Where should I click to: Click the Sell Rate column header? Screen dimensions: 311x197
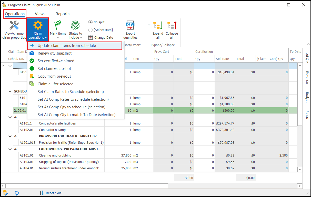pos(225,59)
